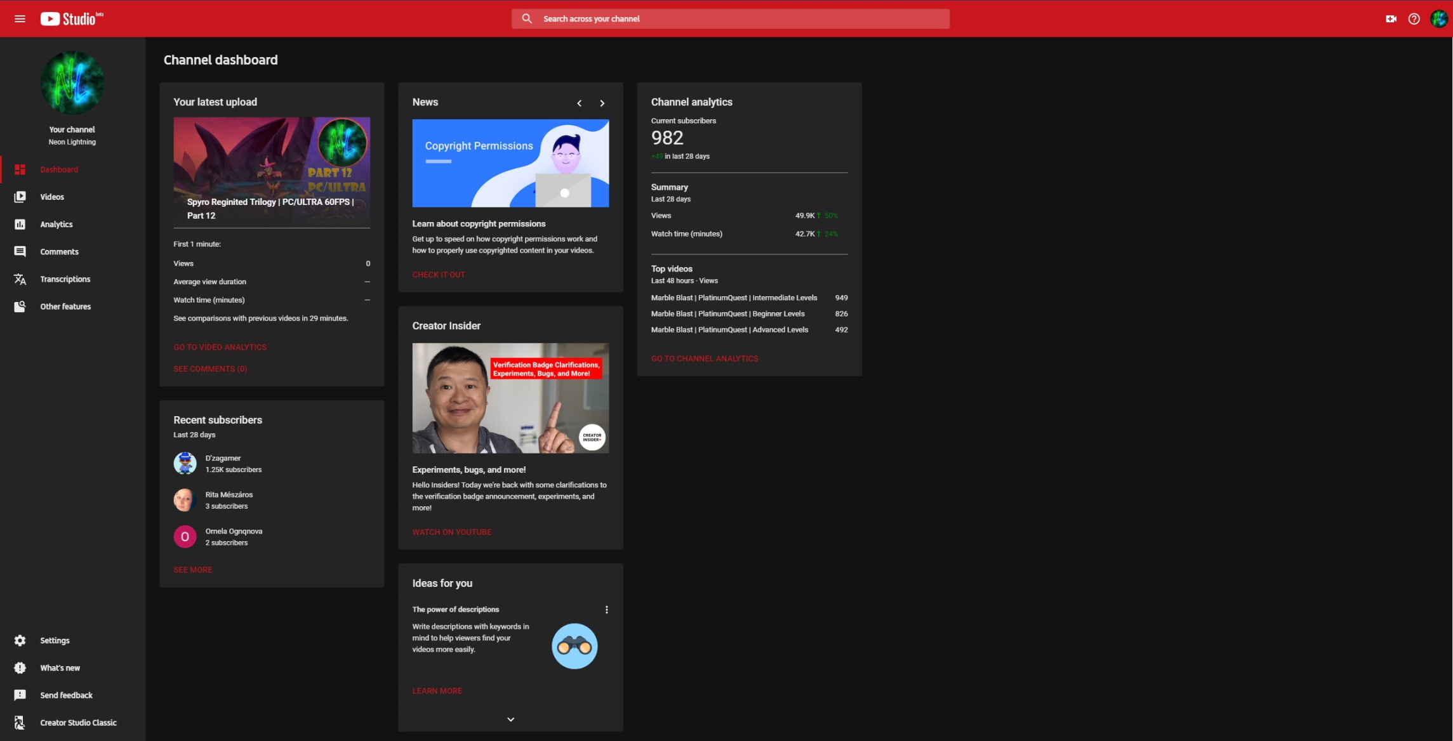Open the hamburger navigation menu
1453x741 pixels.
click(x=20, y=18)
